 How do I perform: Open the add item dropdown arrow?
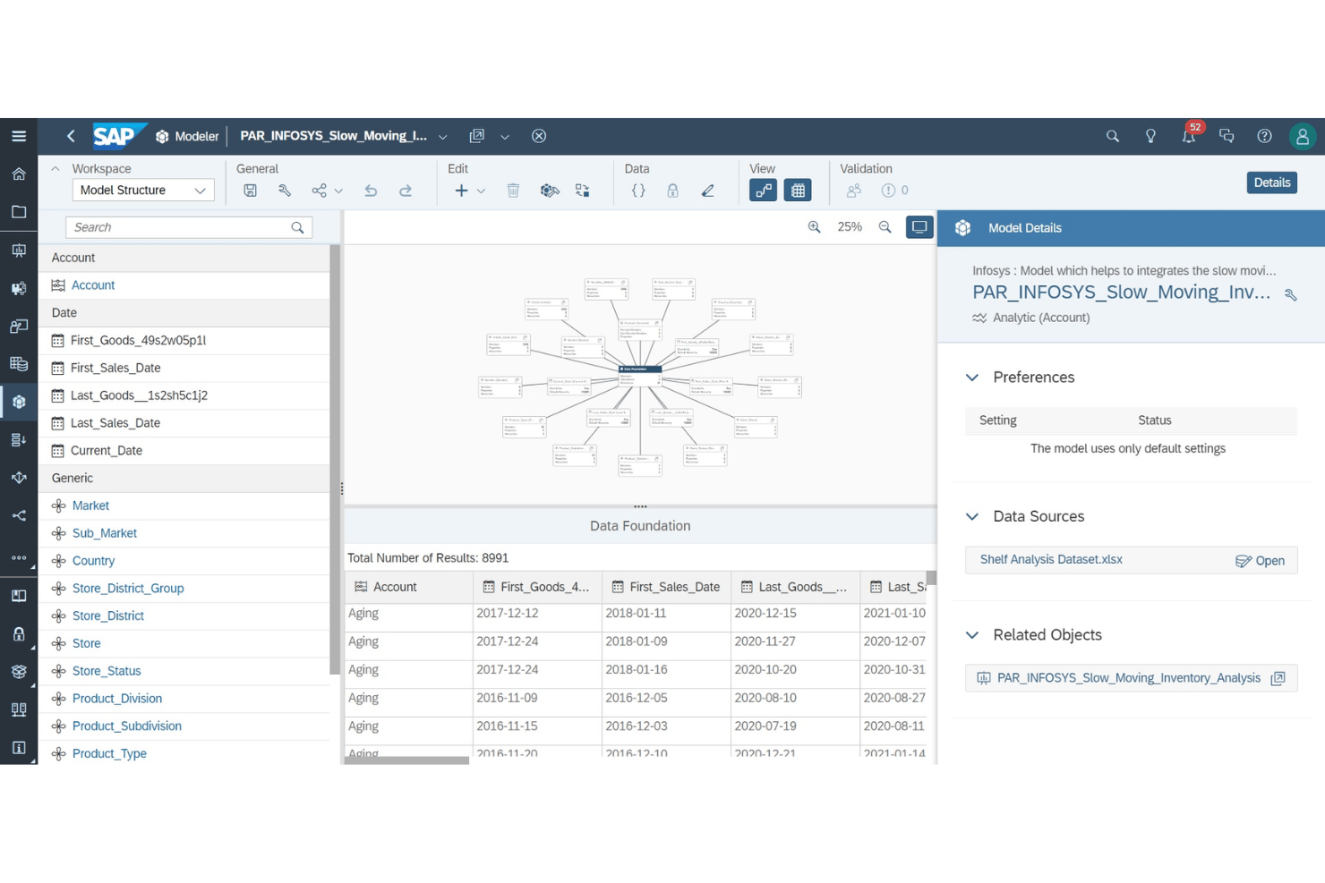[481, 191]
